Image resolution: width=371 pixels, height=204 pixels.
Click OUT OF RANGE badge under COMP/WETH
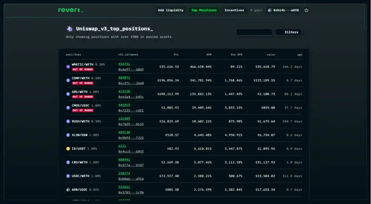tap(83, 83)
